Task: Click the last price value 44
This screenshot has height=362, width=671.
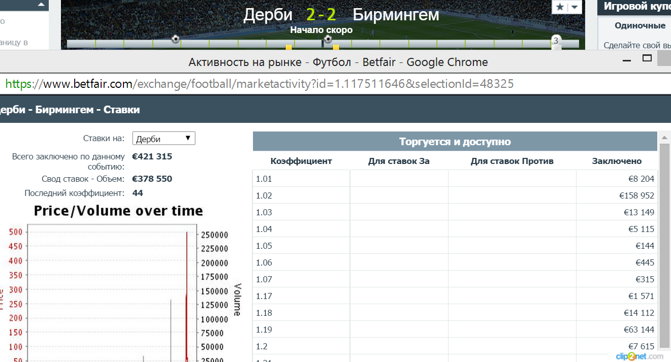Action: (138, 193)
